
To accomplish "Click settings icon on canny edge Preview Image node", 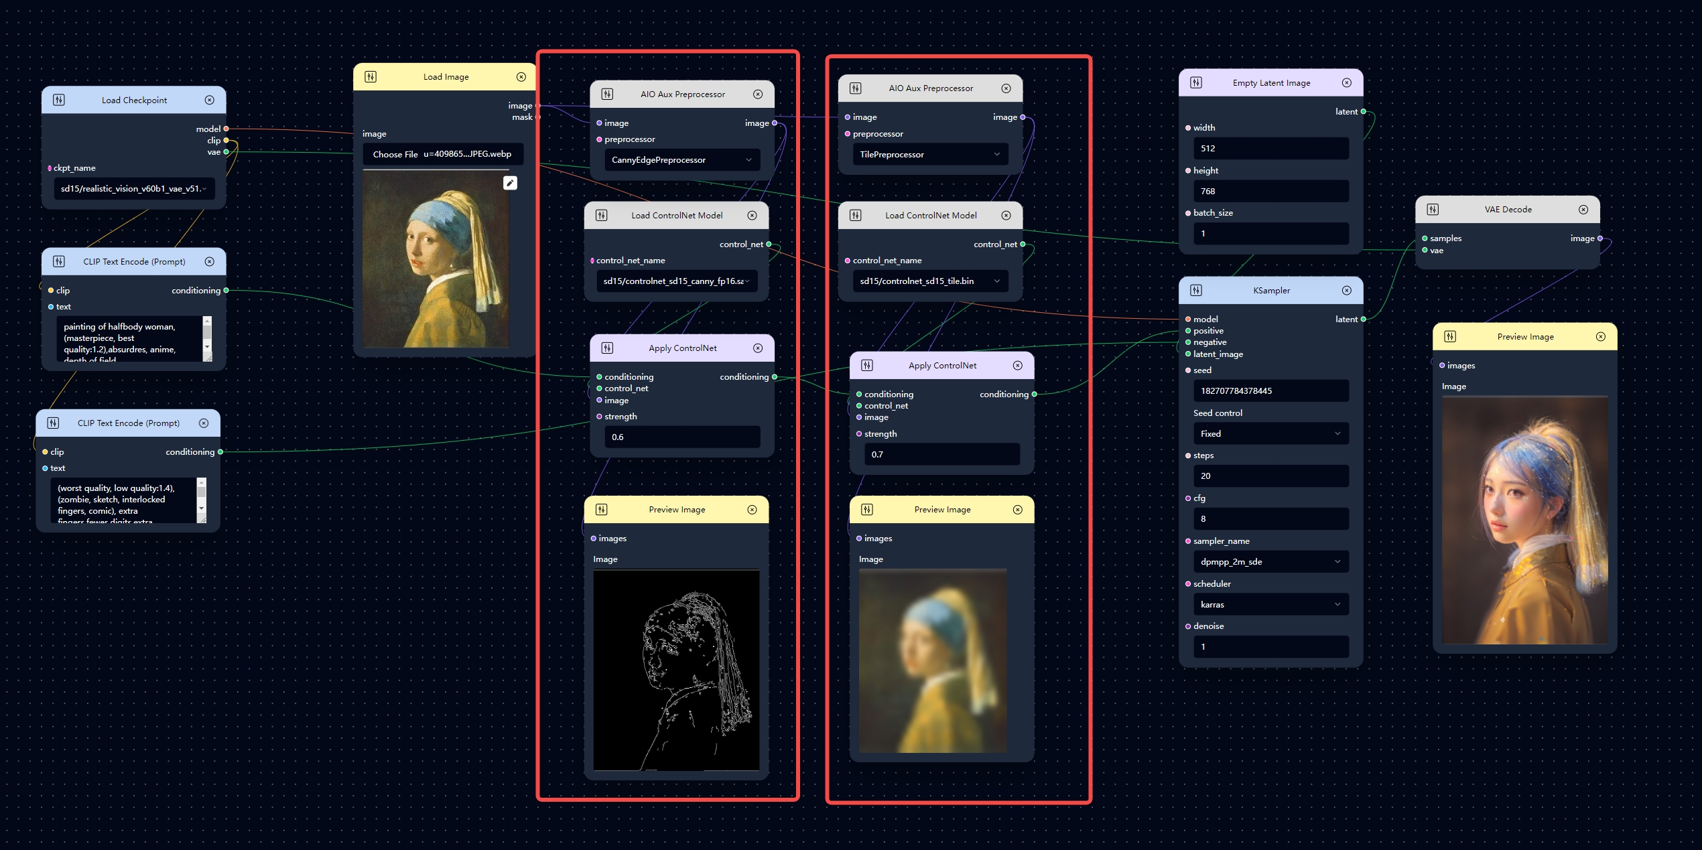I will (602, 509).
